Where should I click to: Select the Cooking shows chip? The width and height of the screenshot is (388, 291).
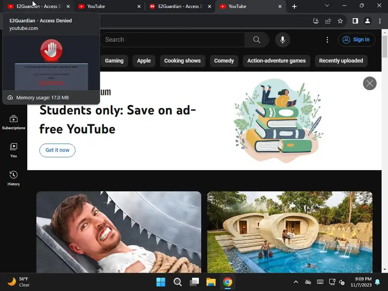click(x=182, y=61)
